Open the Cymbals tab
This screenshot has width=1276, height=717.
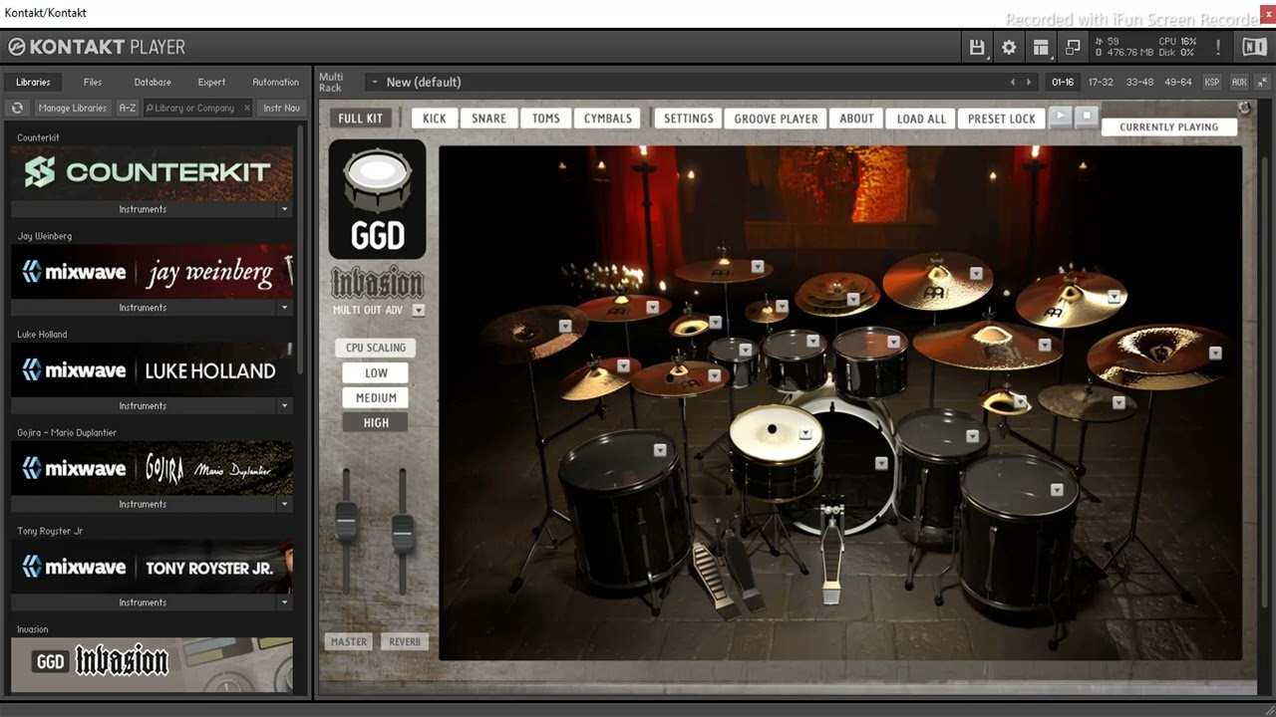pos(608,119)
